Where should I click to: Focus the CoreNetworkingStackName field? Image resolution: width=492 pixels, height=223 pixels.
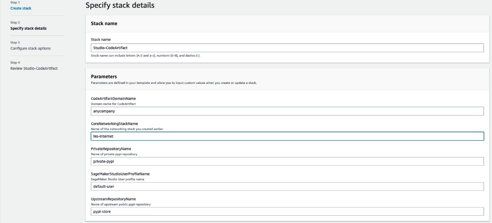[x=287, y=136]
